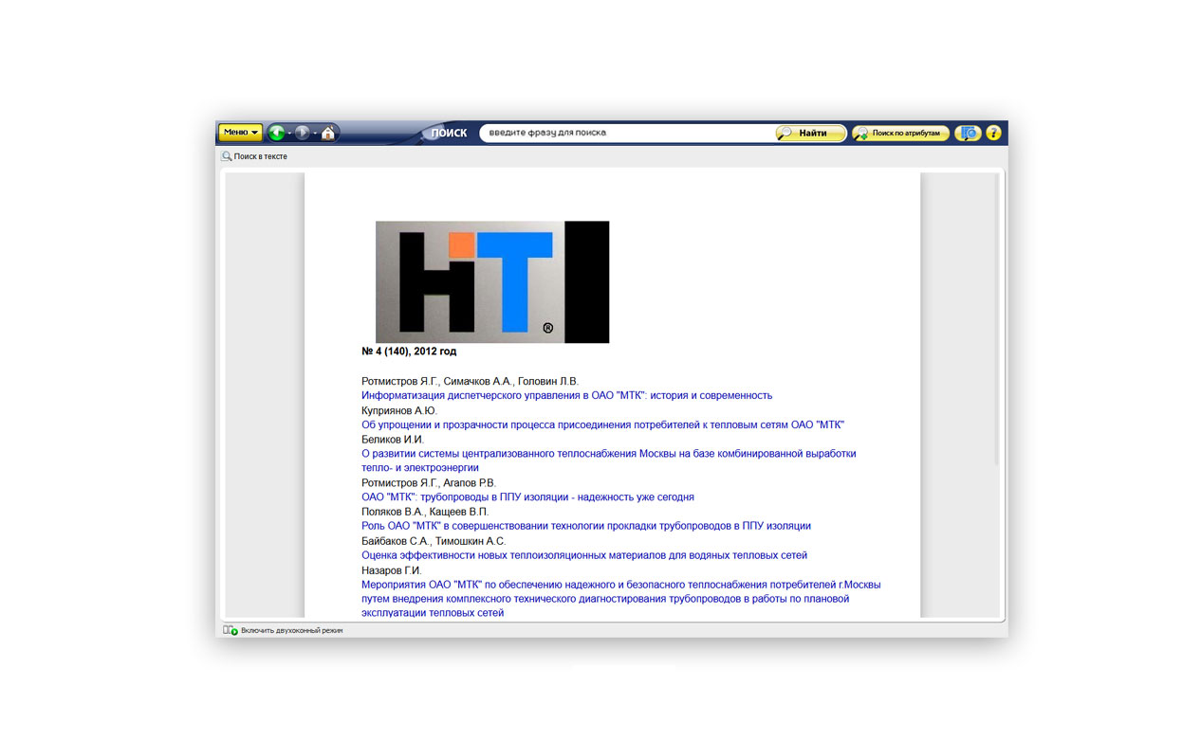Click the two-window mode icon
The width and height of the screenshot is (1201, 740).
coord(230,630)
